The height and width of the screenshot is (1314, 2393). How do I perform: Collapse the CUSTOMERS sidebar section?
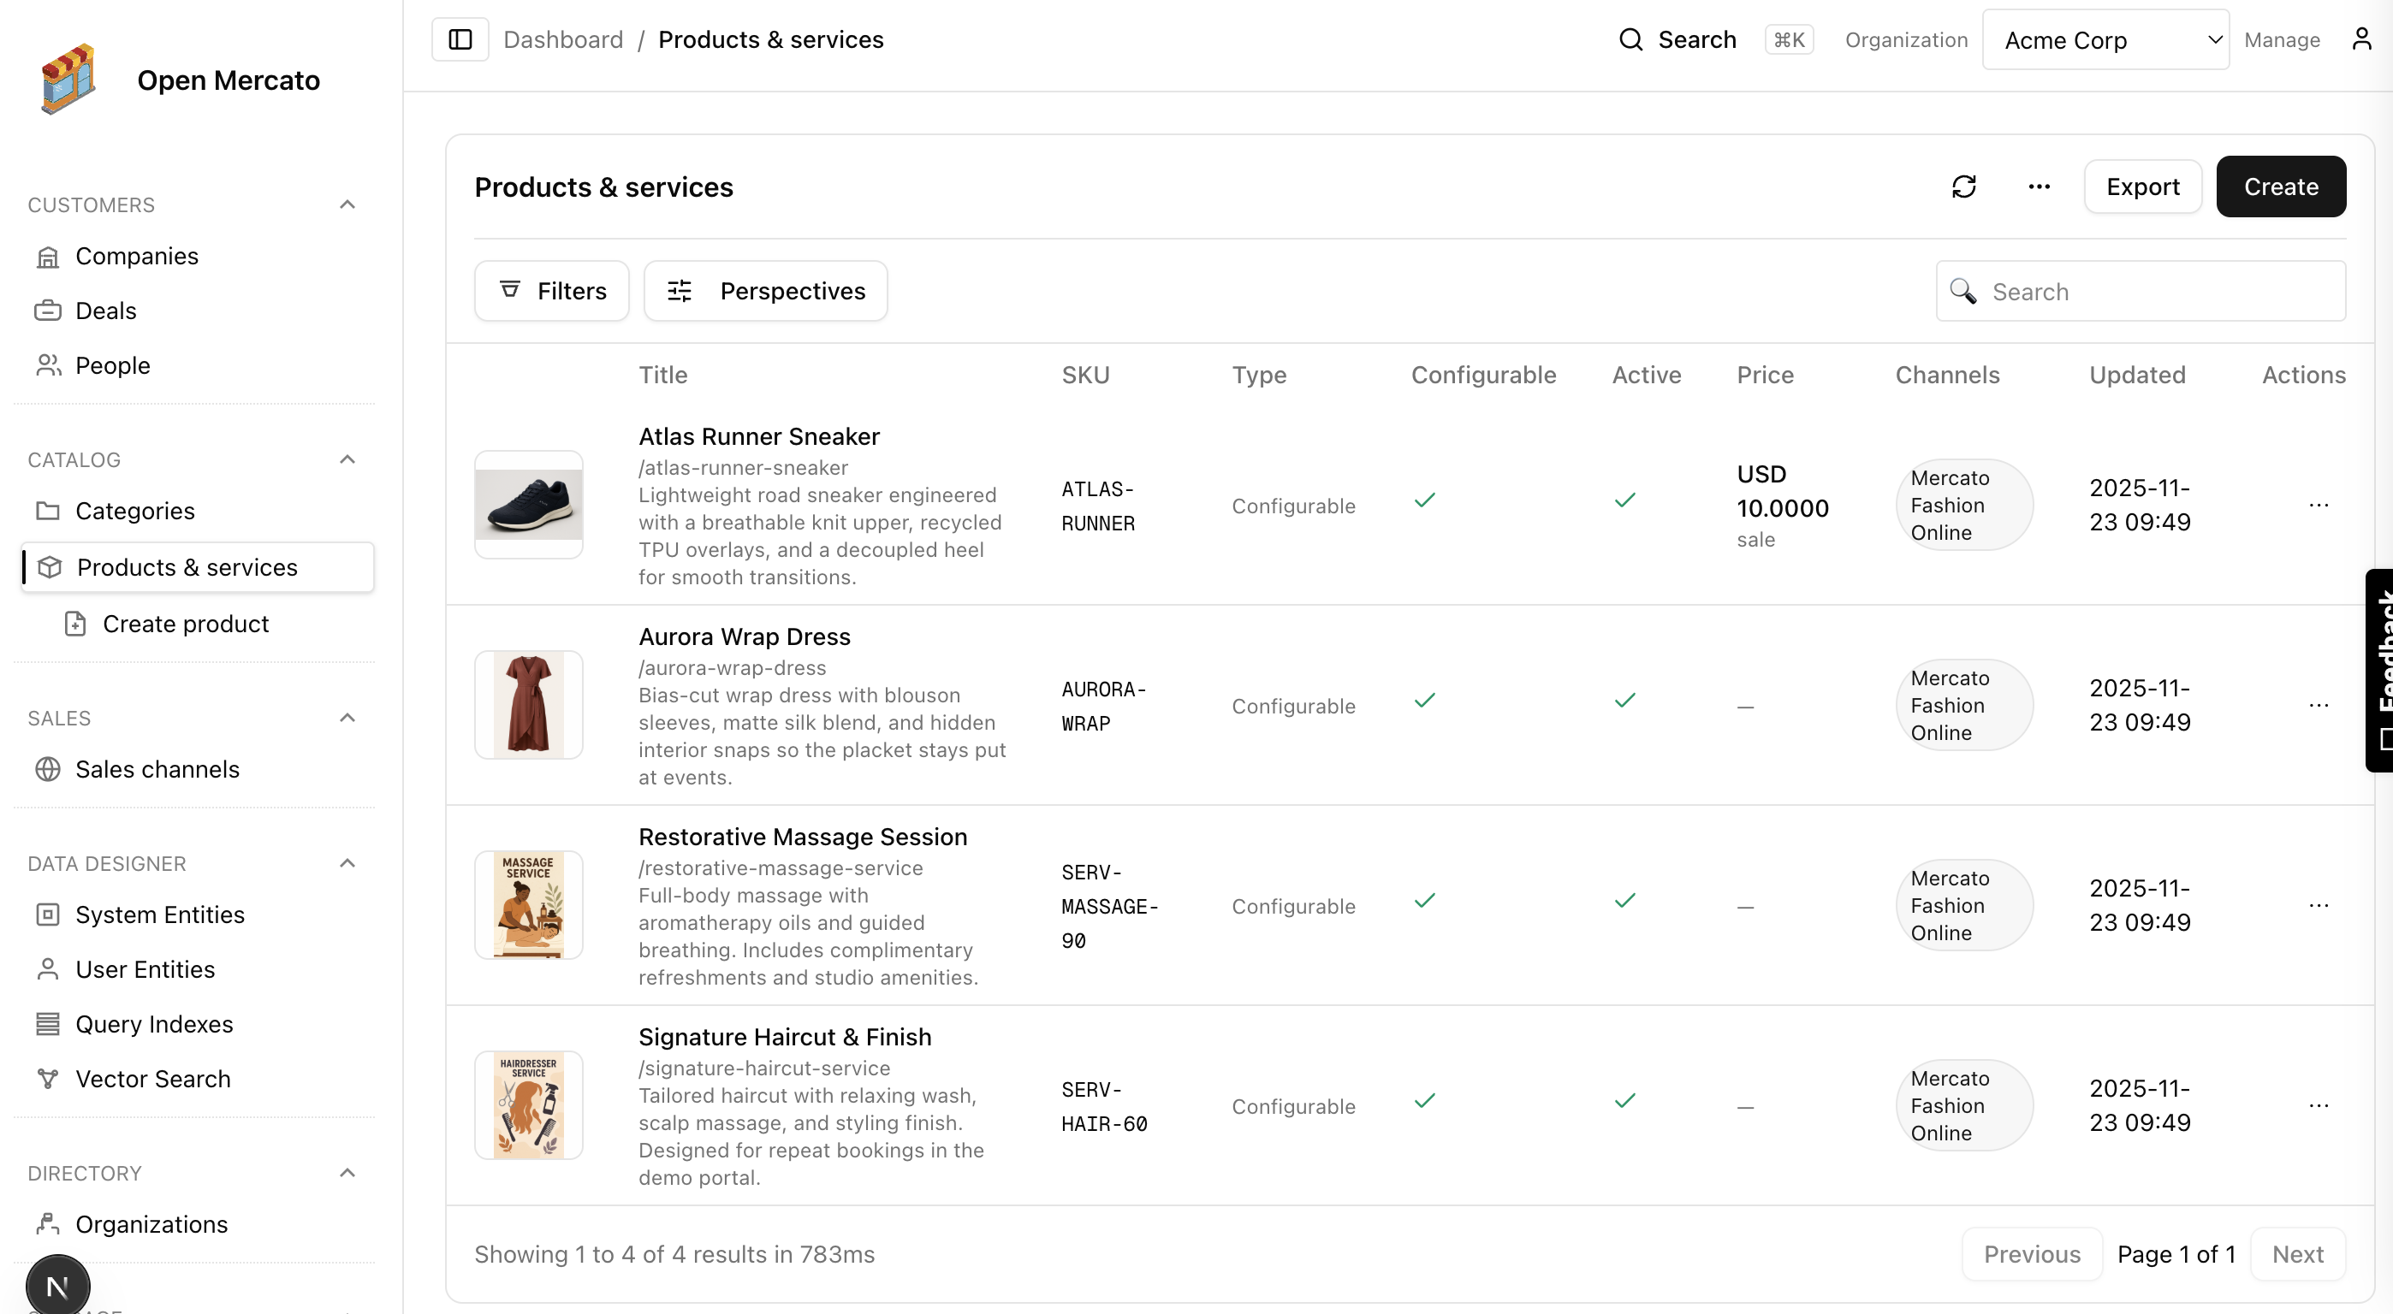[347, 204]
